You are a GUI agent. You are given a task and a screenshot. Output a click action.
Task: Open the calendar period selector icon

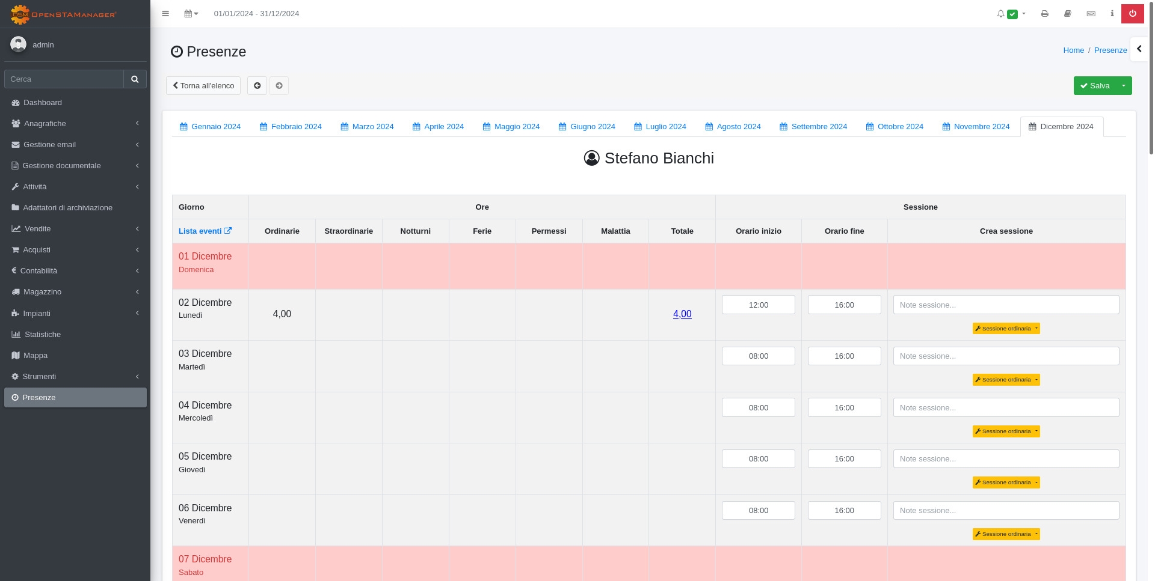coord(191,13)
